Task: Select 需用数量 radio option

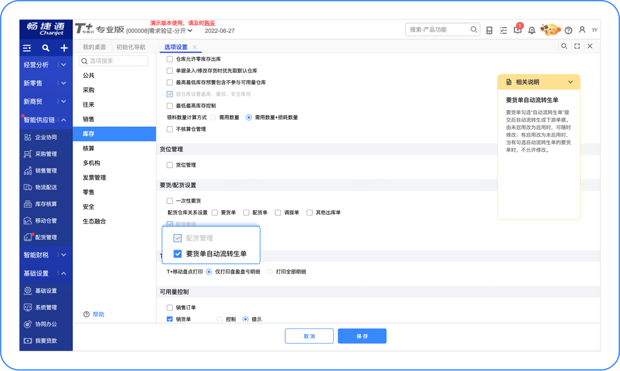Action: click(x=213, y=117)
